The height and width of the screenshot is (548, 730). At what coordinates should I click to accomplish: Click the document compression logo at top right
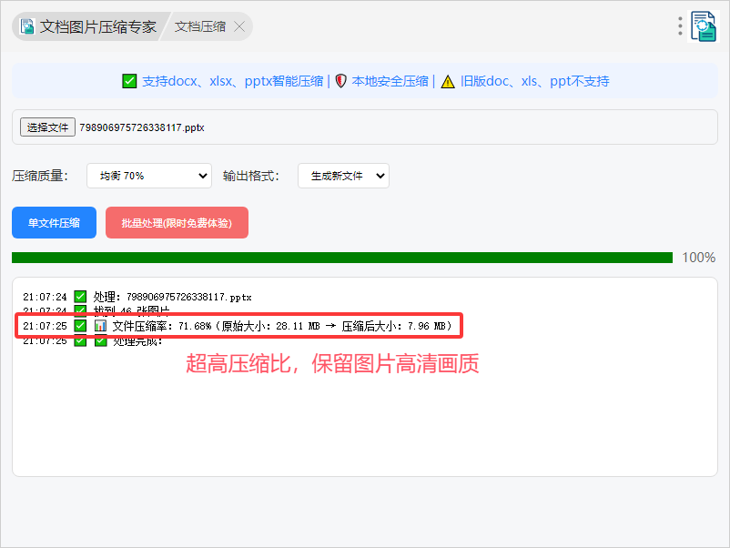click(x=704, y=26)
